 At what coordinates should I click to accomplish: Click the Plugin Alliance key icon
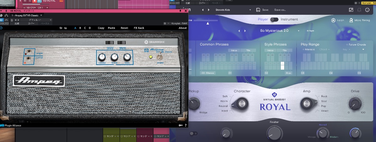[180, 125]
